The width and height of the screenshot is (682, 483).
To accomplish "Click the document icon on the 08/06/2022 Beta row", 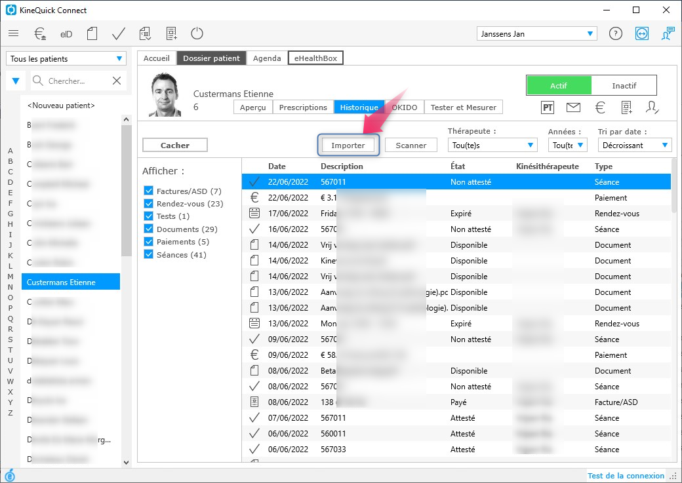I will 254,370.
